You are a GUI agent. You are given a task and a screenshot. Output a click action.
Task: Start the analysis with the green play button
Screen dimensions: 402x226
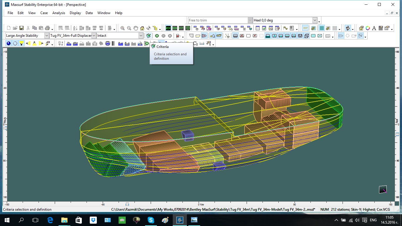point(157,36)
